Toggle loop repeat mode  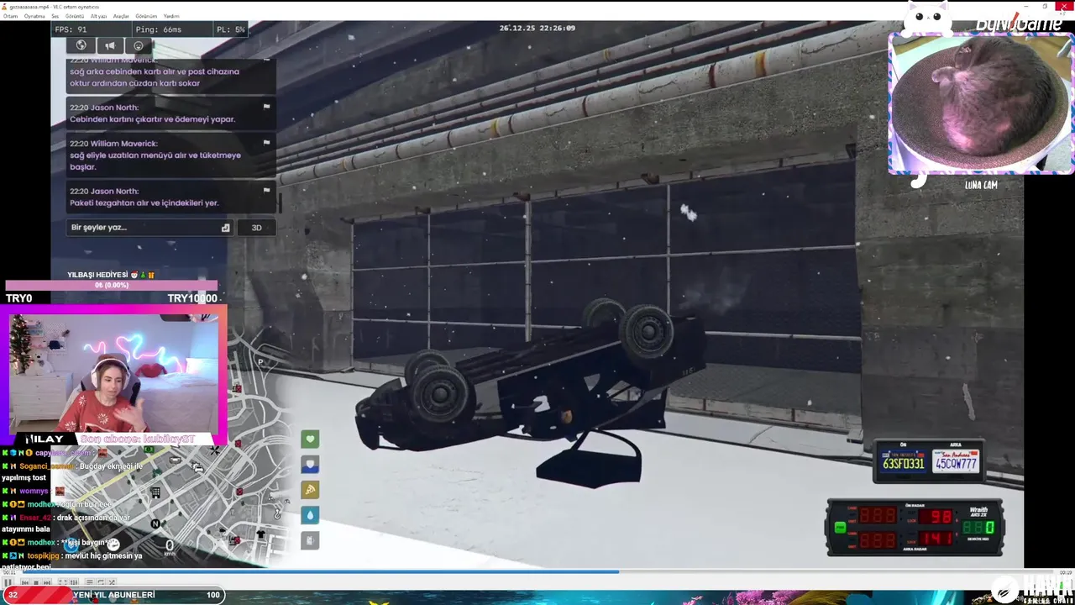pyautogui.click(x=100, y=582)
